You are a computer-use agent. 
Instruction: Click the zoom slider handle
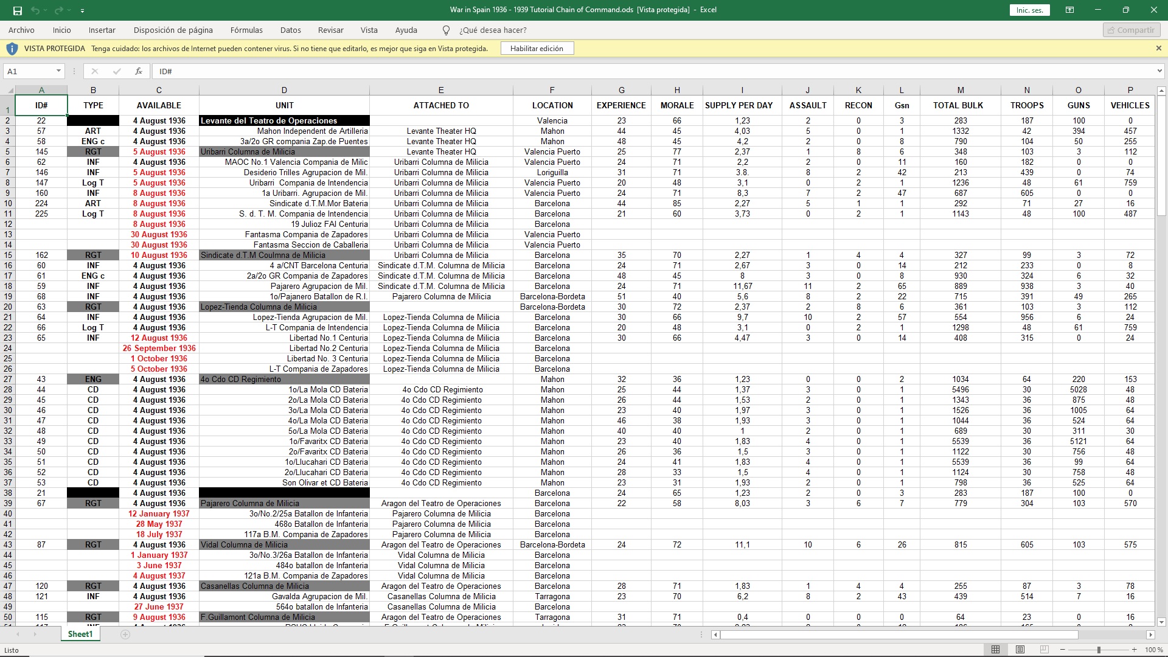tap(1099, 650)
